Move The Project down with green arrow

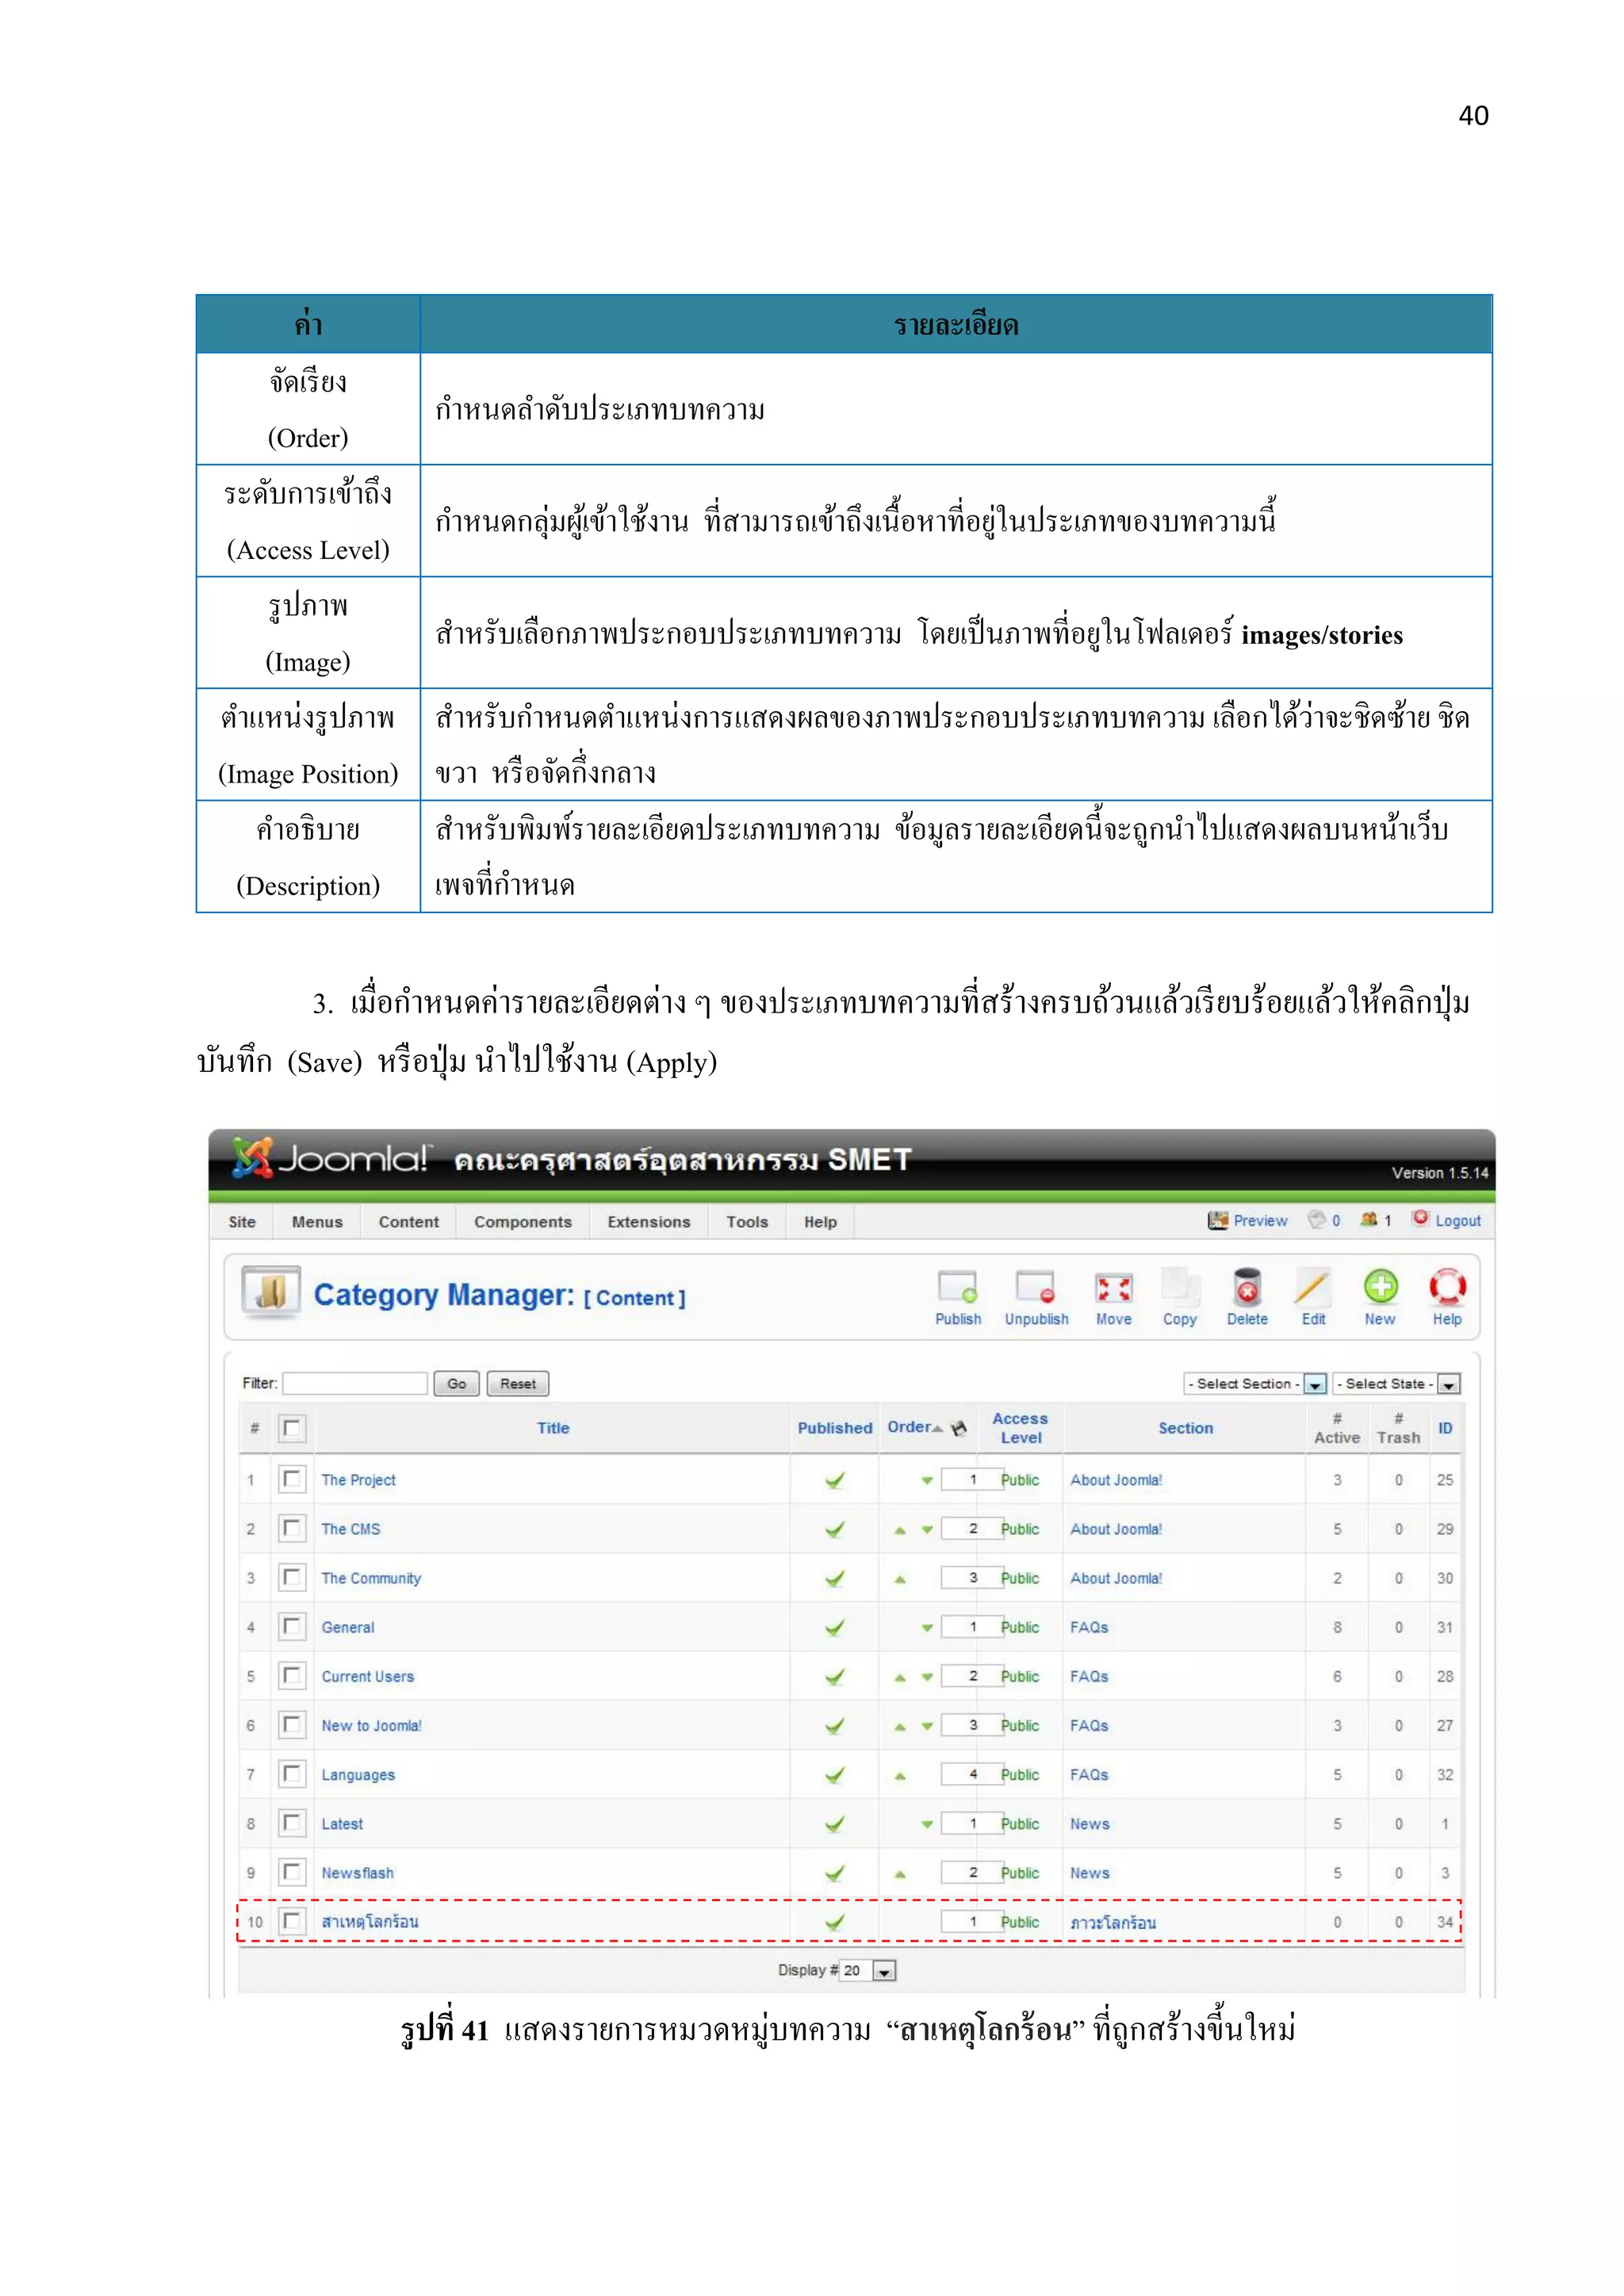pos(927,1480)
